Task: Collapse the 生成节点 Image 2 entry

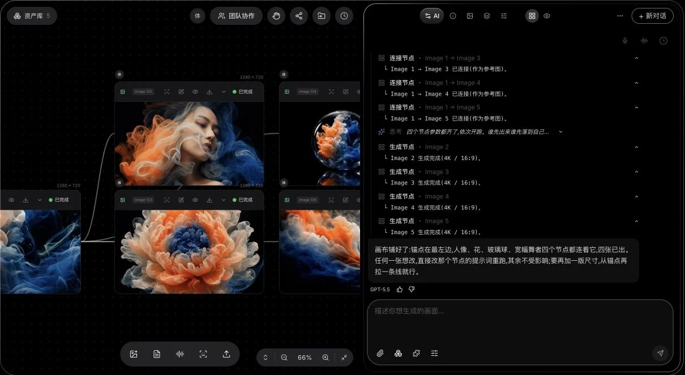Action: tap(636, 147)
